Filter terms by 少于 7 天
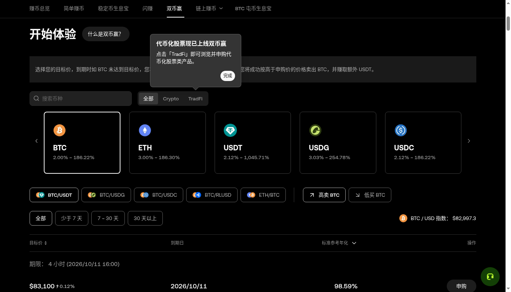Image resolution: width=511 pixels, height=292 pixels. click(72, 218)
